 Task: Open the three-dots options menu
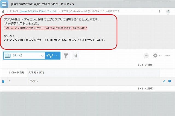click(167, 56)
